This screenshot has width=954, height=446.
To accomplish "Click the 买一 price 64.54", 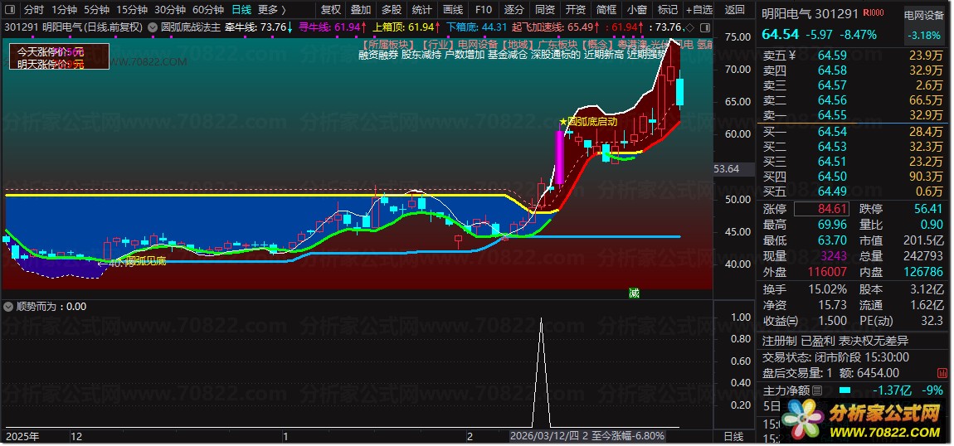I will click(832, 132).
